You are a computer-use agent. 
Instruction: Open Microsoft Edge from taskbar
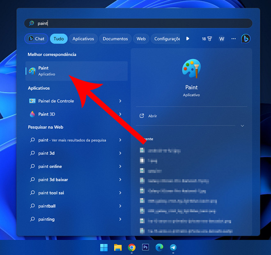tap(159, 247)
